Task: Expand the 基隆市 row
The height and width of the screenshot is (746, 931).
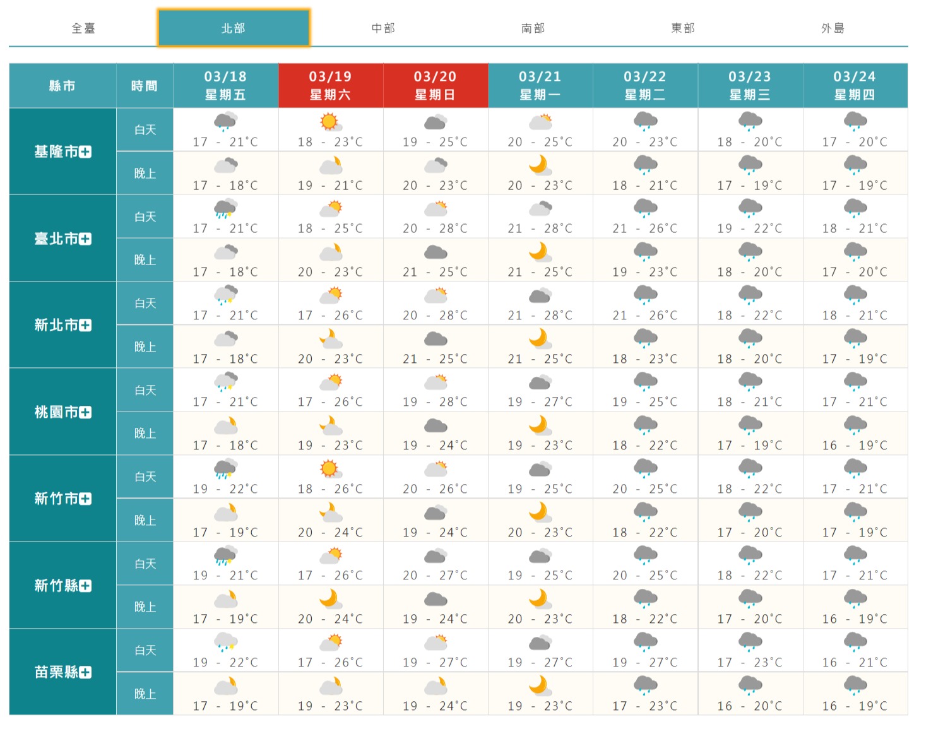Action: pos(86,152)
